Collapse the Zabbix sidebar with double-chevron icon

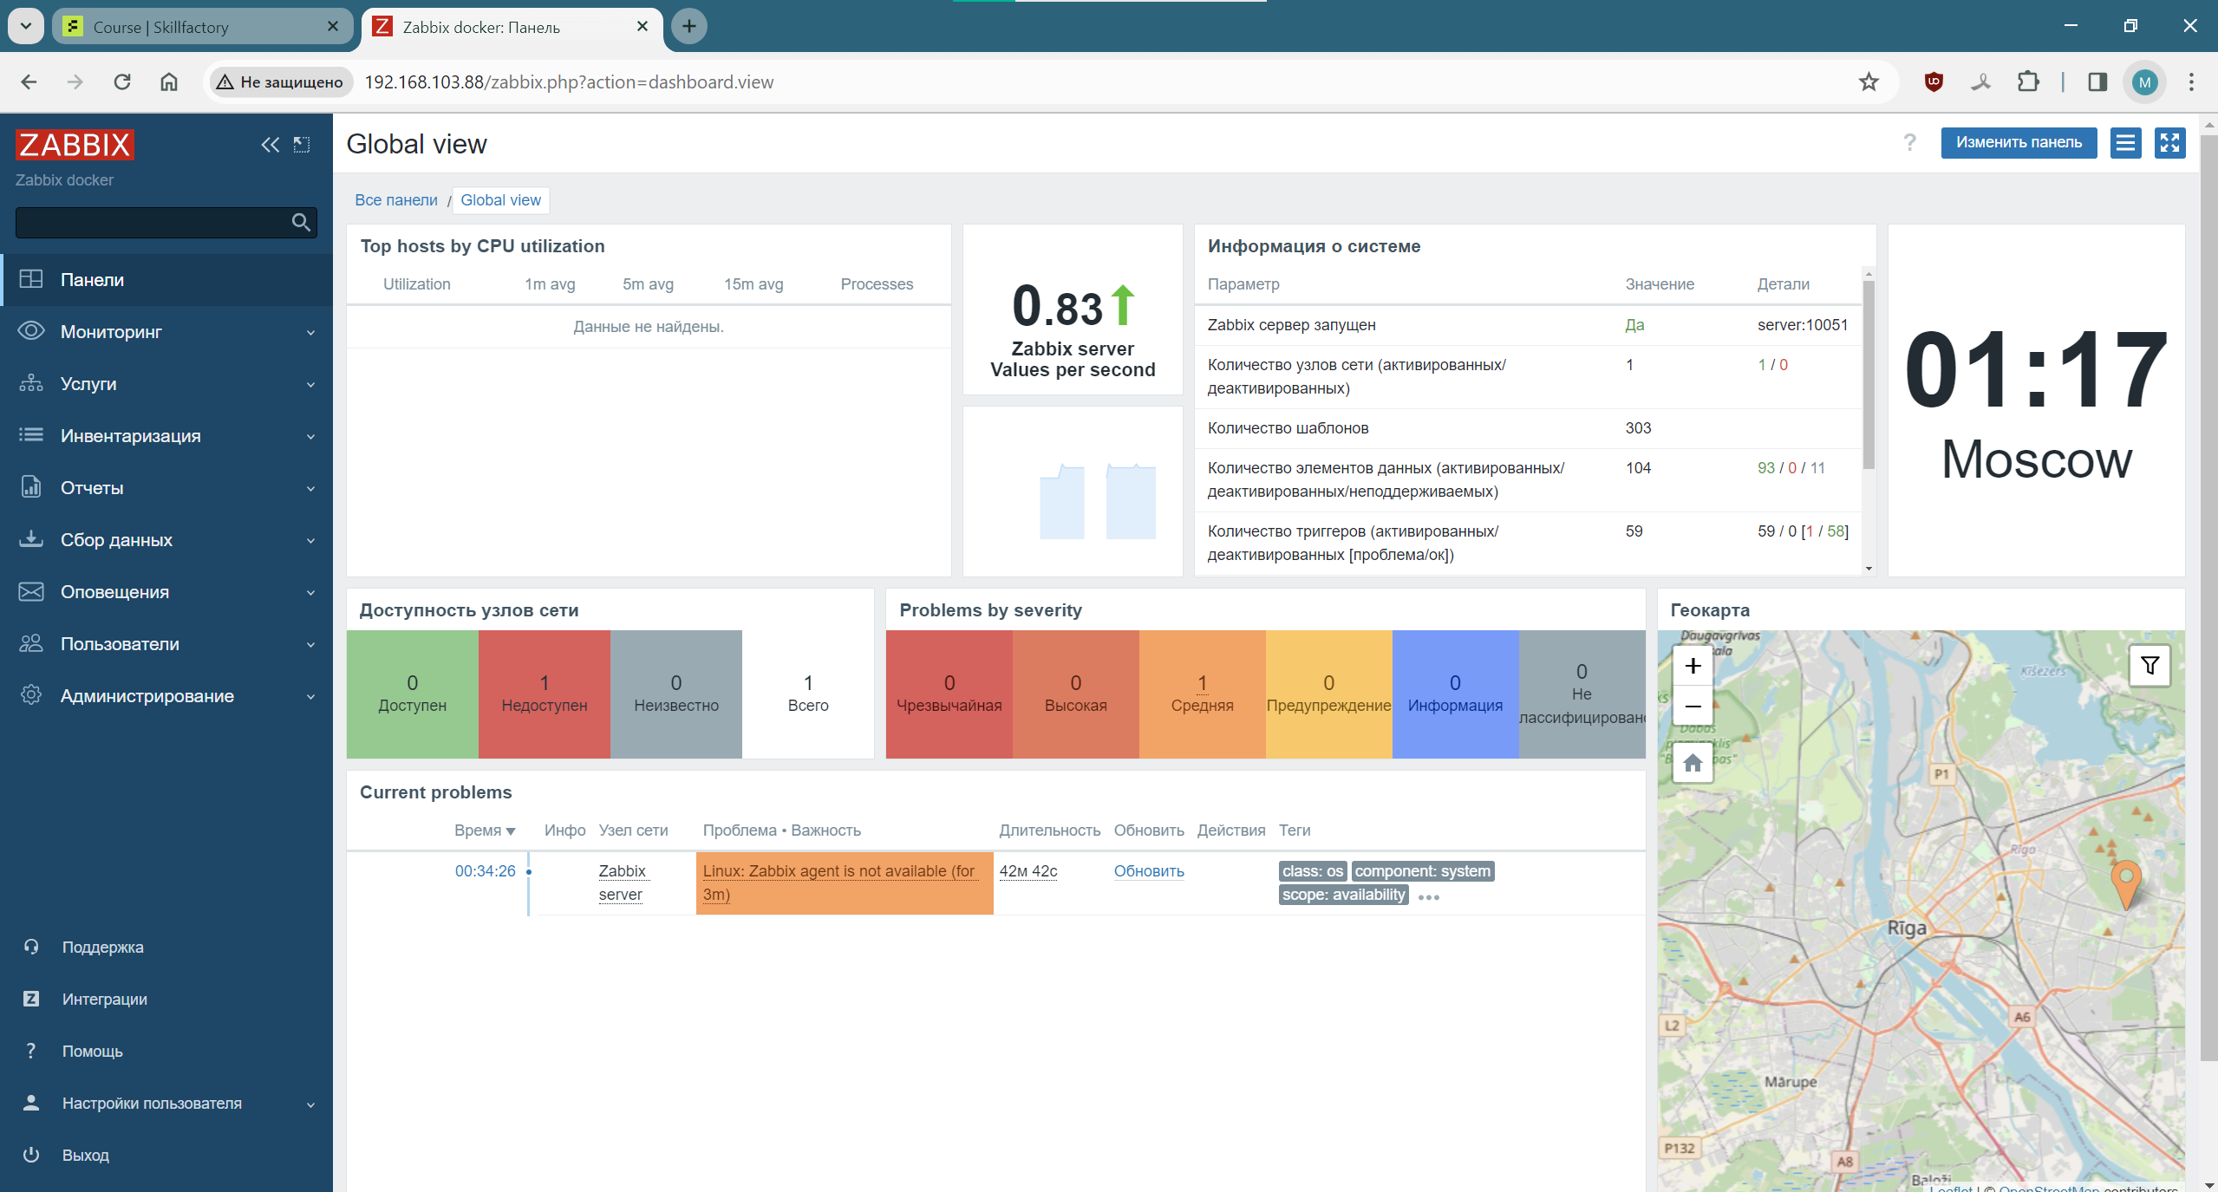[x=270, y=145]
